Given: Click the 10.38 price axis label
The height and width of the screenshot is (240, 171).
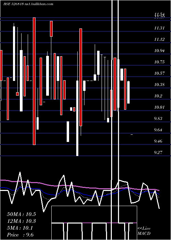Looking at the screenshot, I should (159, 85).
